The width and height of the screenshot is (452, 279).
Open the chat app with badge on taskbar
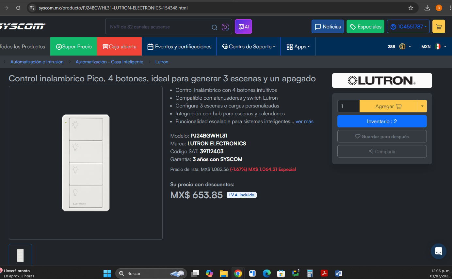click(296, 273)
